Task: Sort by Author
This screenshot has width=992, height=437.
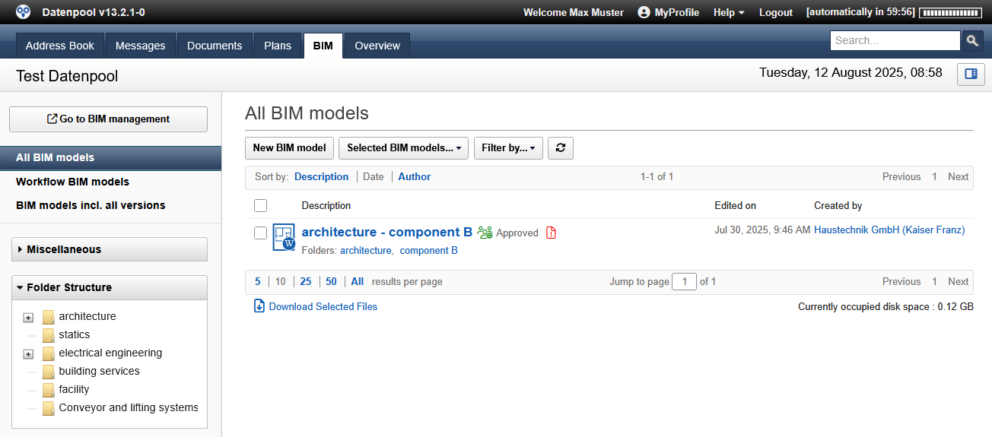Action: coord(415,176)
